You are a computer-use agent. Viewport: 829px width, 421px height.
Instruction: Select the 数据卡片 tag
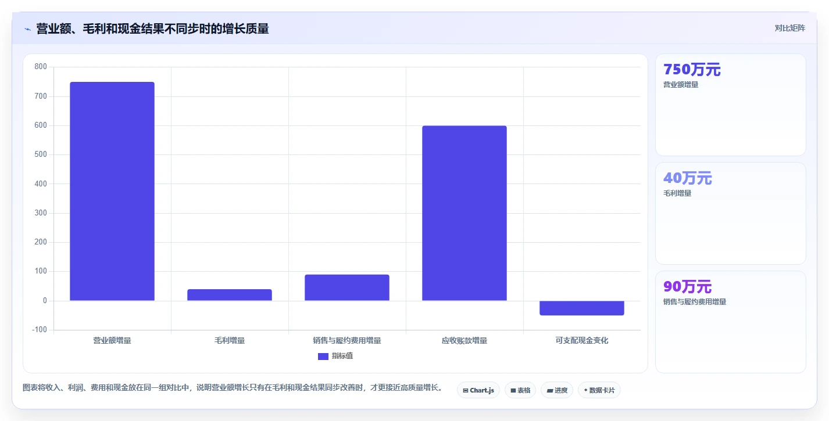coord(599,390)
